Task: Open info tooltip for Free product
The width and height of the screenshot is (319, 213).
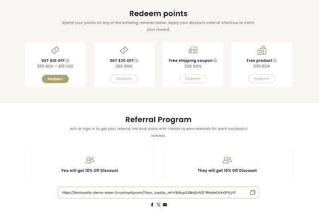Action: (x=275, y=60)
